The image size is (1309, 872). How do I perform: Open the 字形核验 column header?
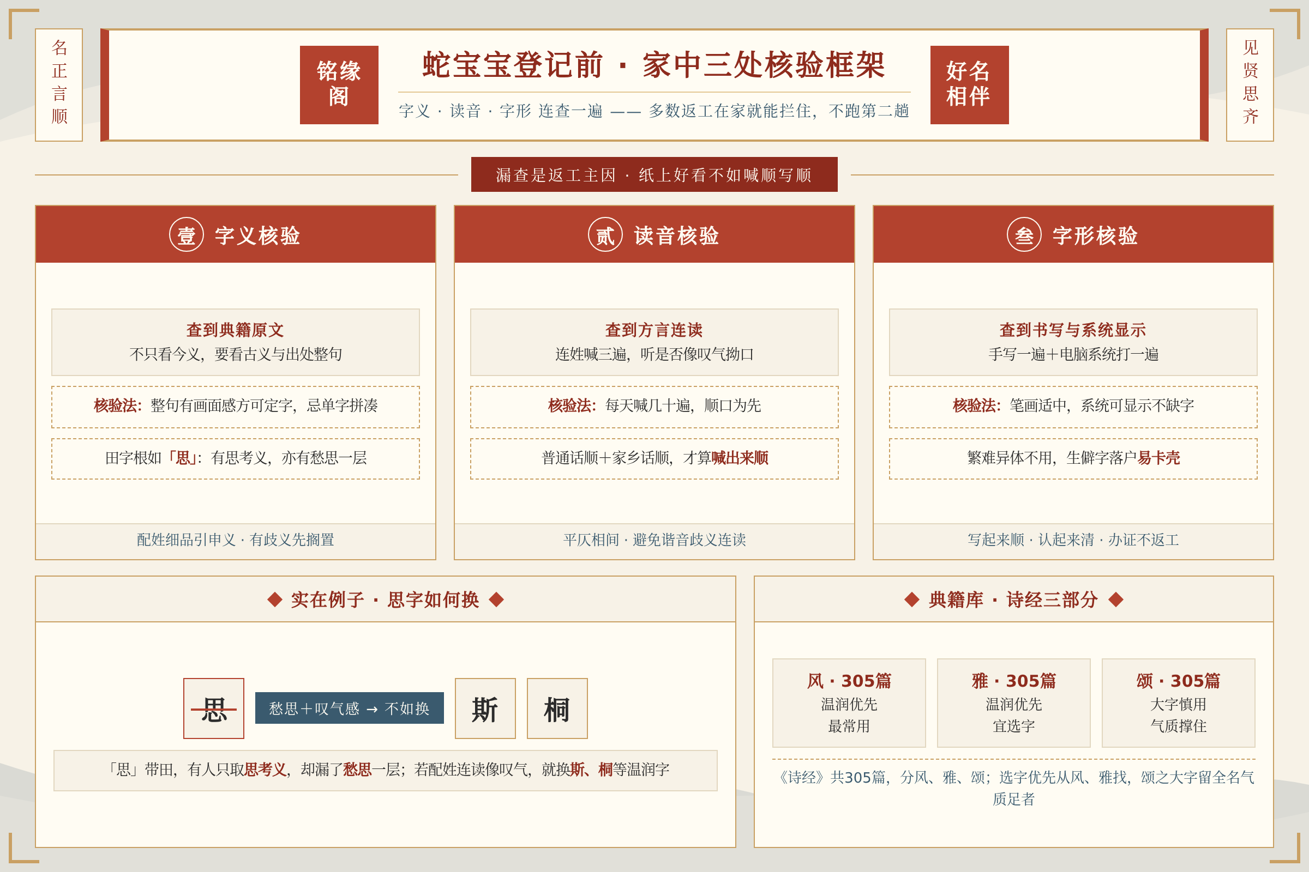(1073, 234)
